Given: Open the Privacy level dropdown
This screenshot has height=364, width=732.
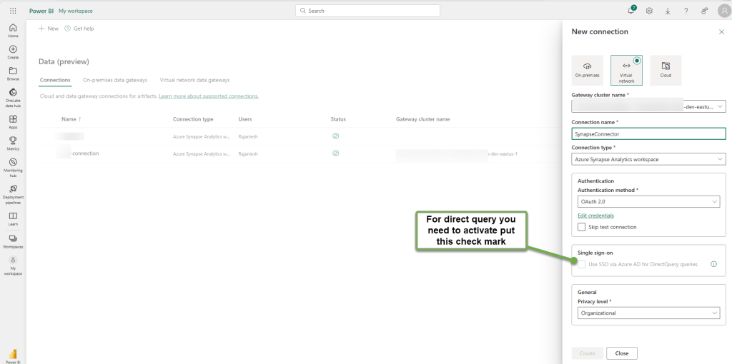Looking at the screenshot, I should 649,313.
